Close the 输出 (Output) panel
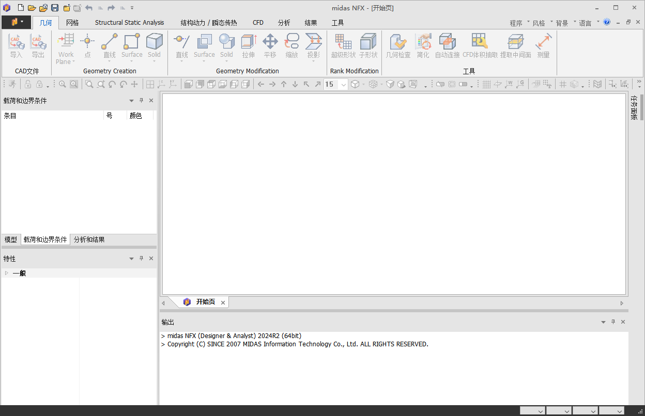This screenshot has height=416, width=645. (623, 322)
